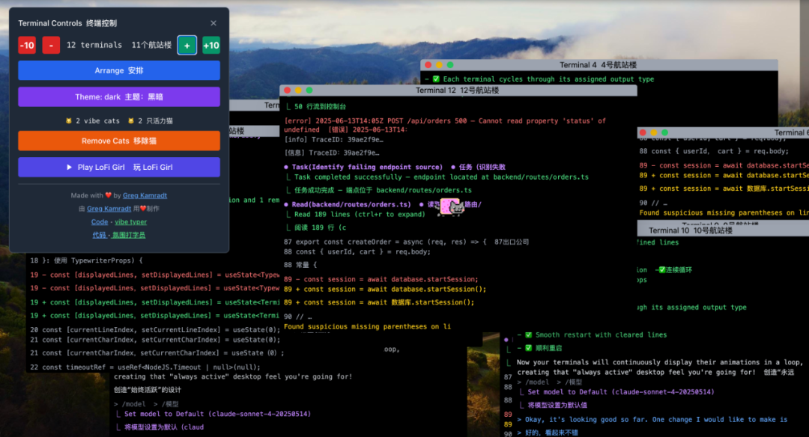Click the cat emoji beside "2 vibe cats"
This screenshot has height=437, width=809.
(69, 120)
